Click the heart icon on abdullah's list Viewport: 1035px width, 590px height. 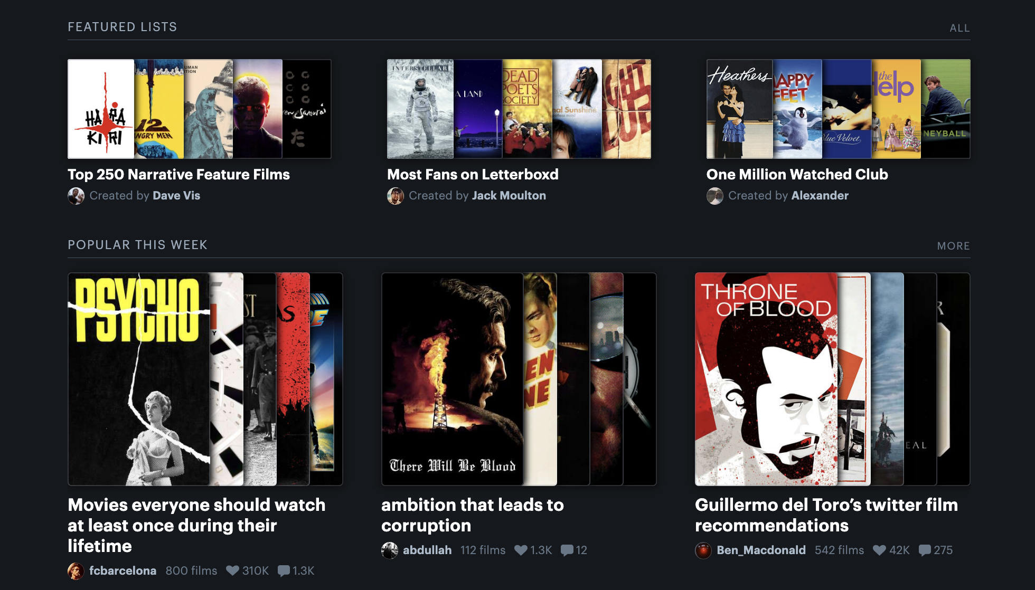click(521, 550)
